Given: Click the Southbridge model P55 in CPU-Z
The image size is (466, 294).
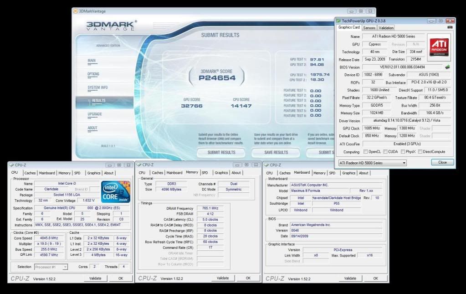Looking at the screenshot, I should click(337, 204).
